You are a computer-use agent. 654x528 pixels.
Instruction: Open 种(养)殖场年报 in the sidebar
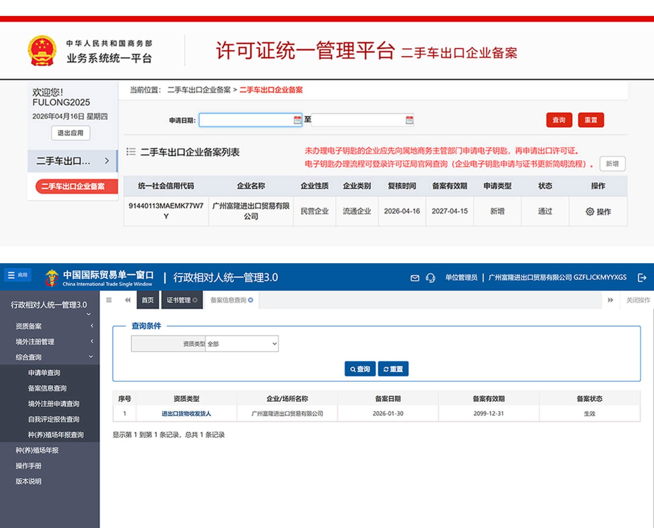click(x=37, y=450)
